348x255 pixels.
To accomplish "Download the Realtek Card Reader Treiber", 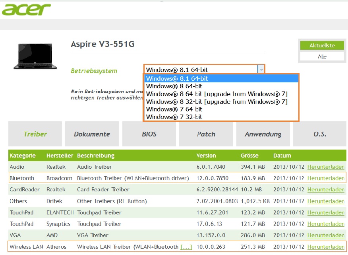I will 326,189.
